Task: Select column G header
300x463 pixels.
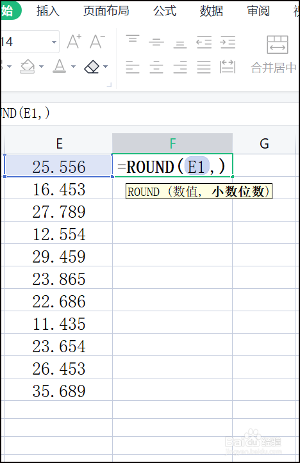Action: click(x=264, y=143)
